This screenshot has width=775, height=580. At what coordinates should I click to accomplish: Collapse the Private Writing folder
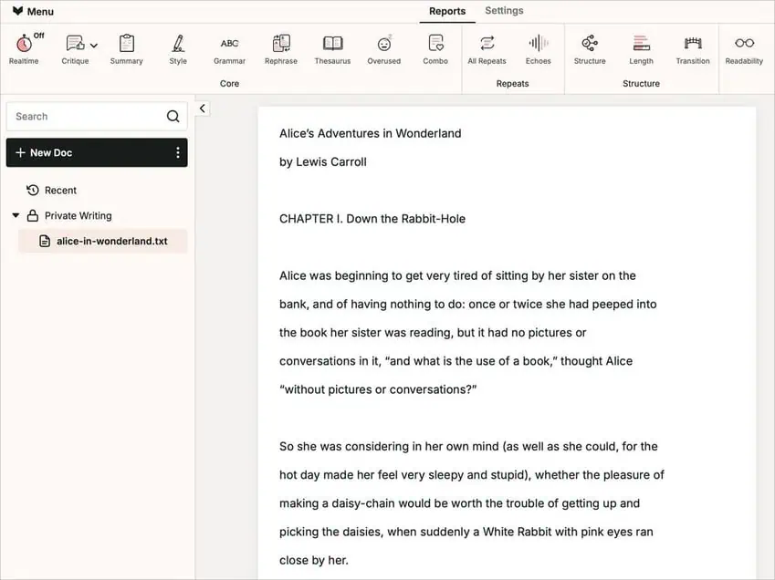tap(15, 215)
